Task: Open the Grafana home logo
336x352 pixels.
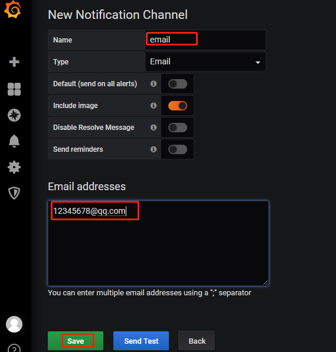Action: coord(13,9)
